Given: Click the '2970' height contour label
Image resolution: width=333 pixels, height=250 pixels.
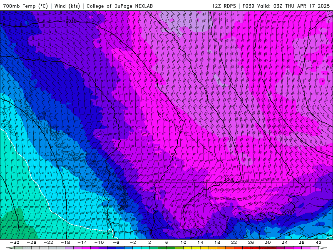Looking at the screenshot, I should (287, 213).
